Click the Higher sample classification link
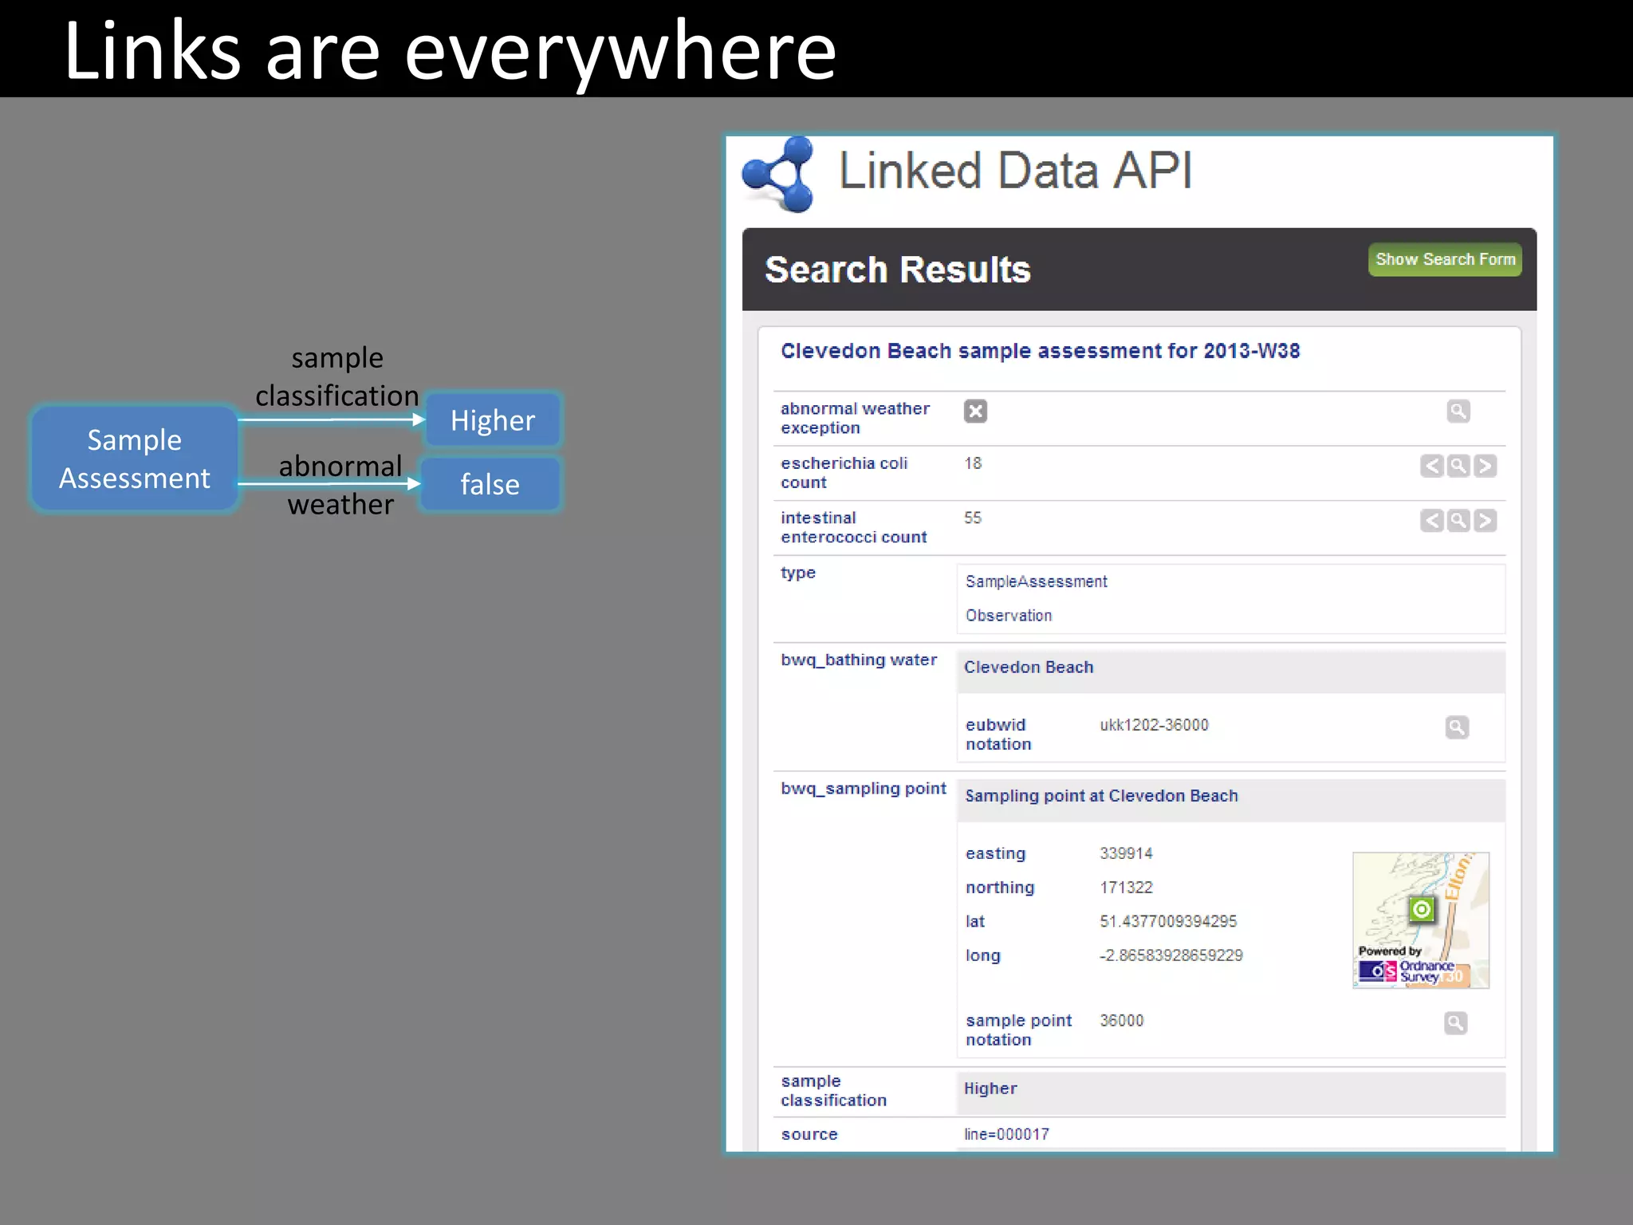This screenshot has height=1225, width=1633. pyautogui.click(x=990, y=1089)
